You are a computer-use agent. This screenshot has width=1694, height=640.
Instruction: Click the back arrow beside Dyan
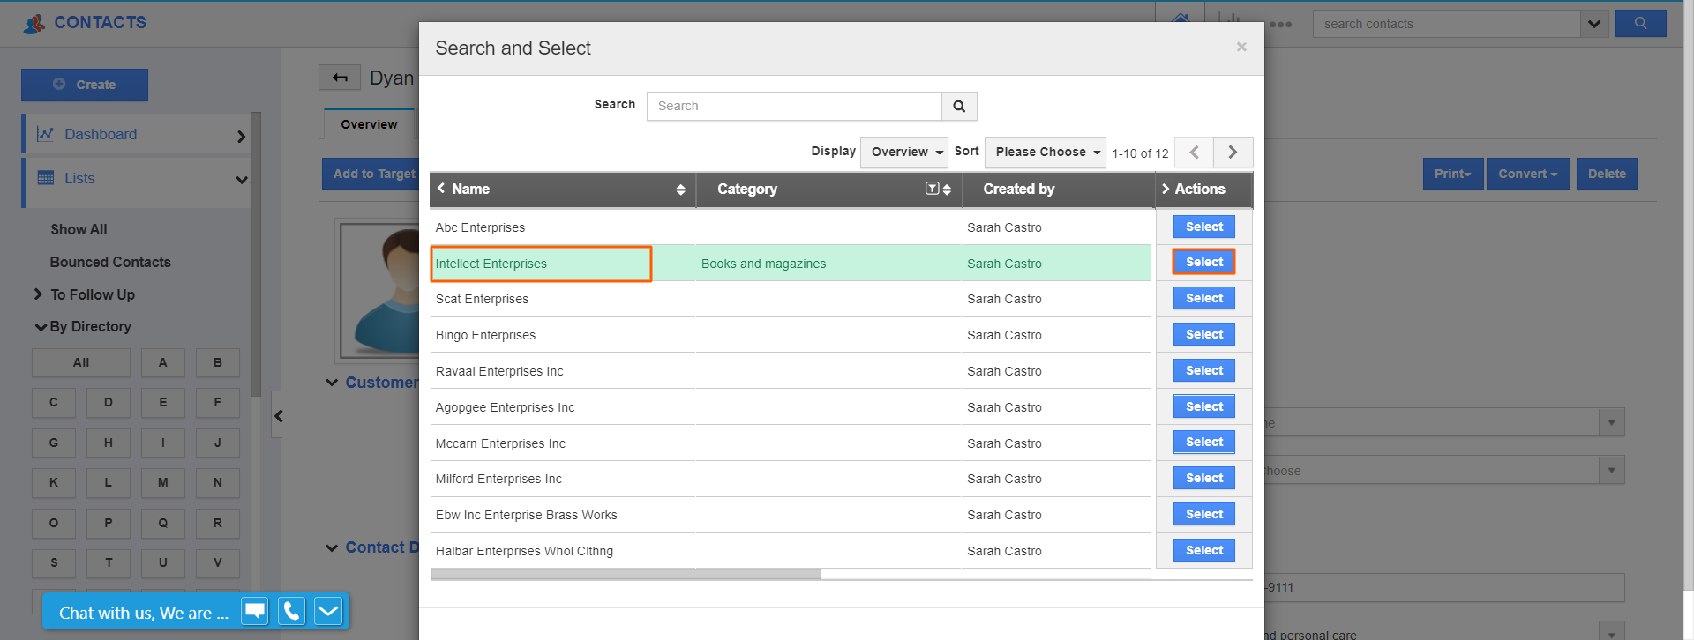[340, 78]
